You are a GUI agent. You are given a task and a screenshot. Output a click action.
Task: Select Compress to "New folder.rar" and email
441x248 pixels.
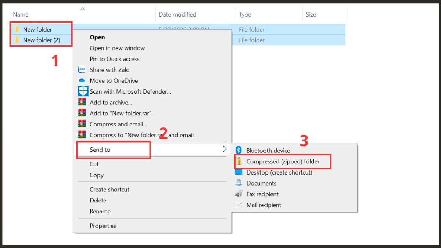tap(141, 135)
